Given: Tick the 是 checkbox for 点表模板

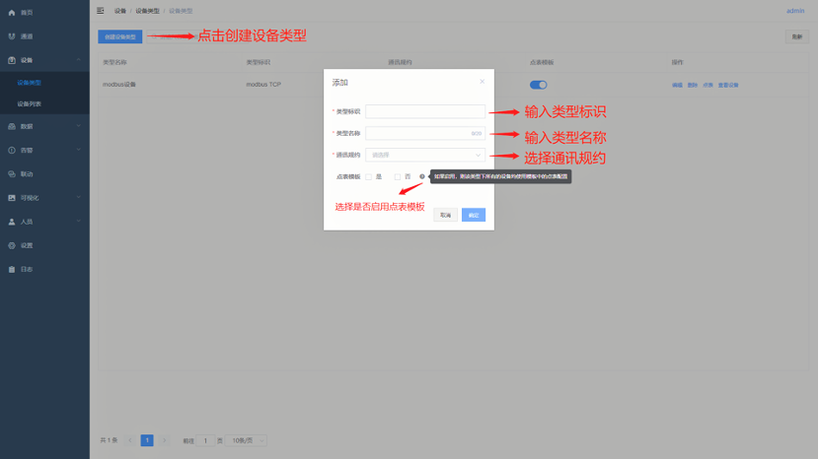Looking at the screenshot, I should tap(369, 177).
